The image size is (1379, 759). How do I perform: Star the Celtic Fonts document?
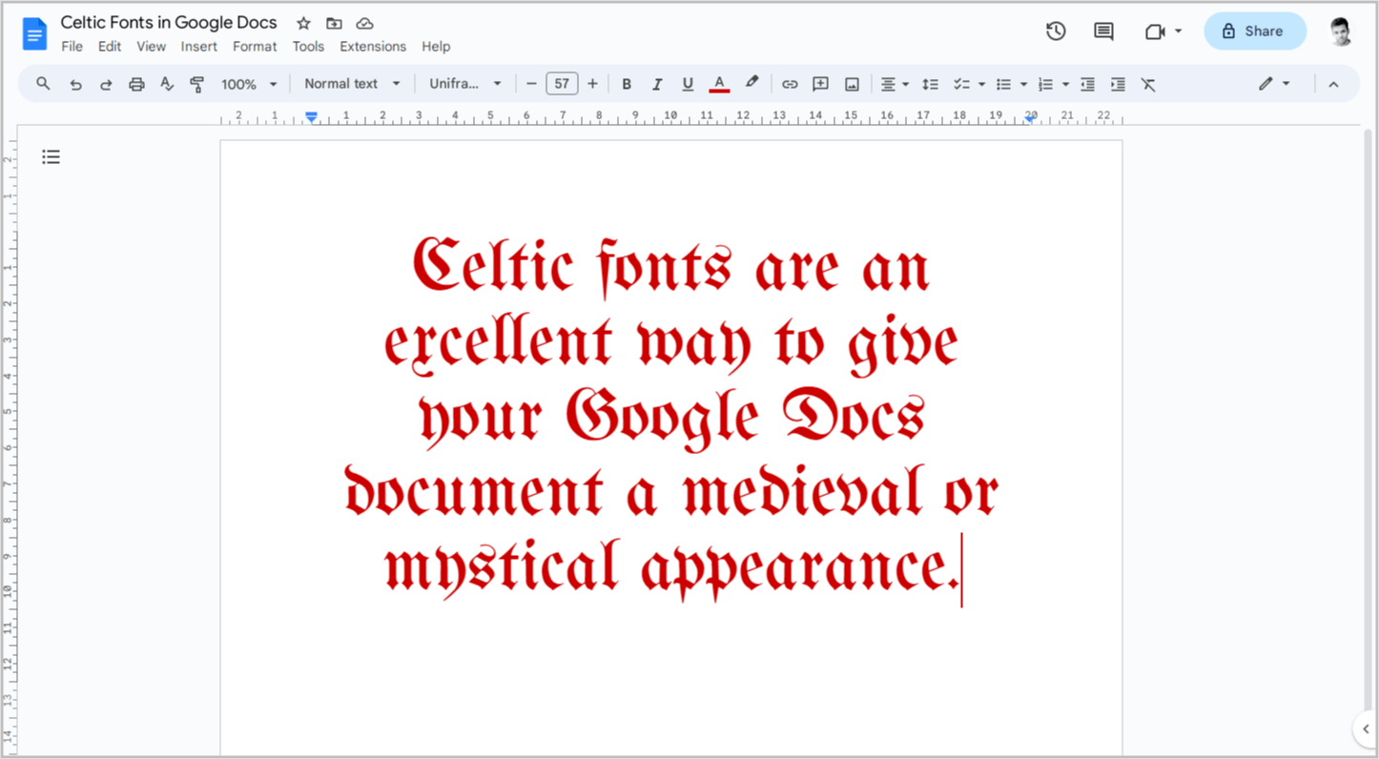(303, 23)
